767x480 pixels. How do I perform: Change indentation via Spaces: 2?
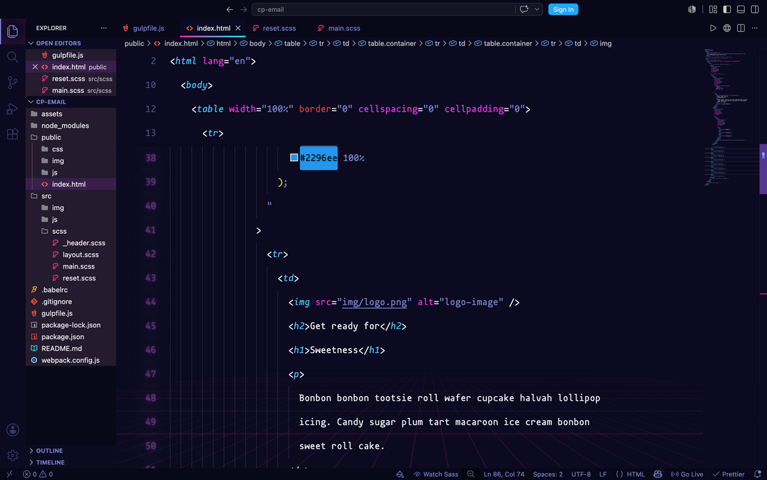pyautogui.click(x=548, y=474)
